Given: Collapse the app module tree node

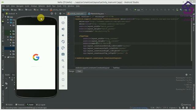Looking at the screenshot, I should pos(6,17).
